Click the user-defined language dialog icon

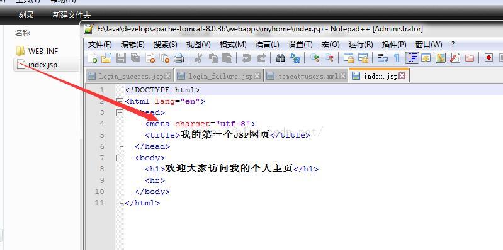click(x=426, y=58)
